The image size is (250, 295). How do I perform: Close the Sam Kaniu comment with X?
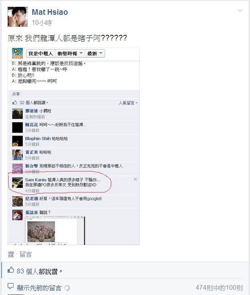135,179
